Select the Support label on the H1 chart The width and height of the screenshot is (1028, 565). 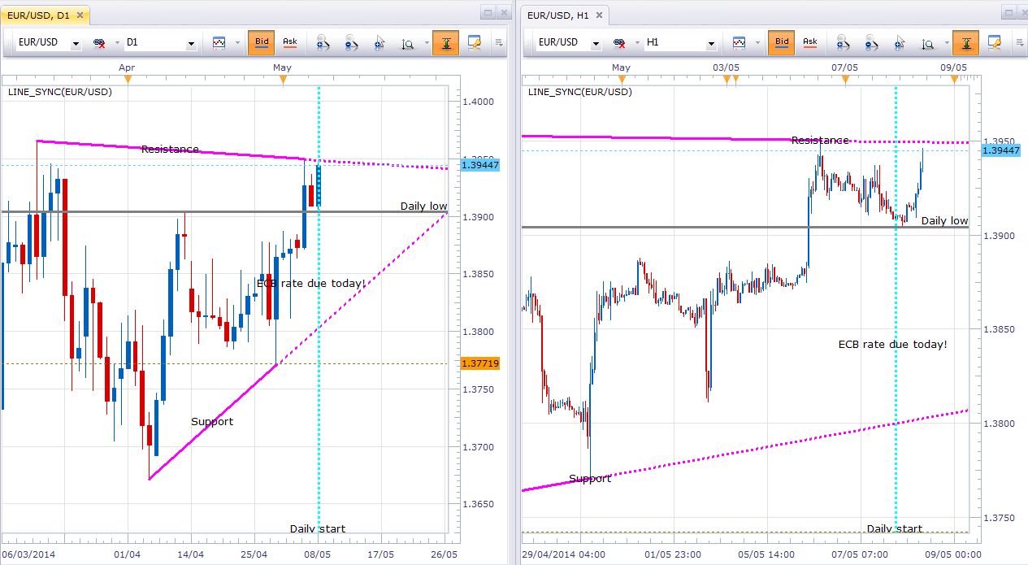(x=590, y=478)
